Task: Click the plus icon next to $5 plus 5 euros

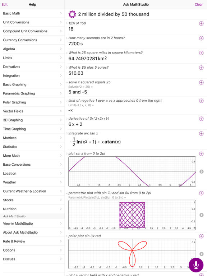Action: 201,68
